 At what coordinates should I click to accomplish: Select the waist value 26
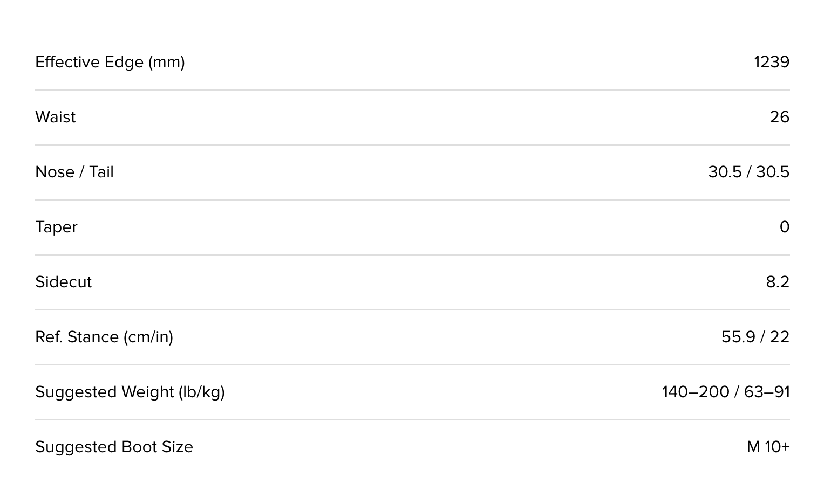pos(779,118)
